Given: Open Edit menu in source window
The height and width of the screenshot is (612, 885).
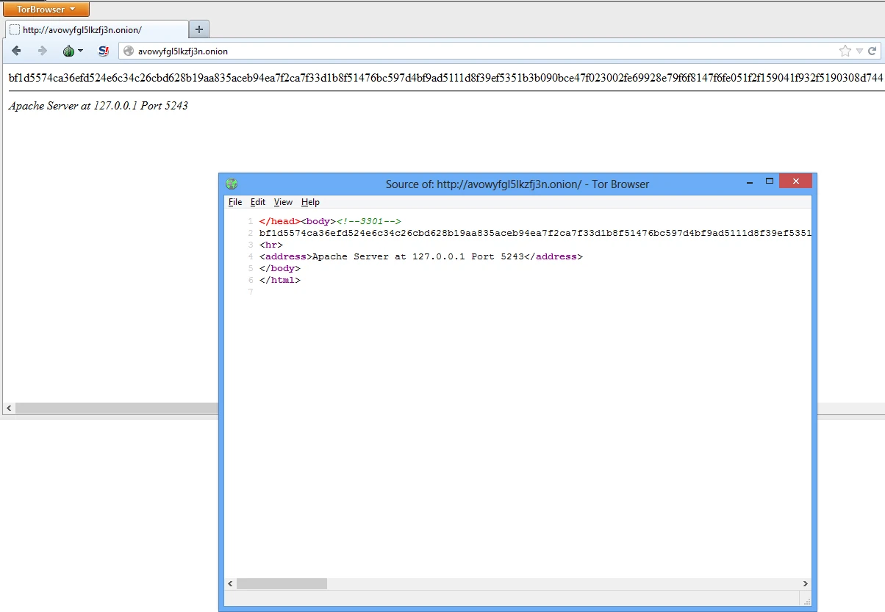Looking at the screenshot, I should click(258, 202).
